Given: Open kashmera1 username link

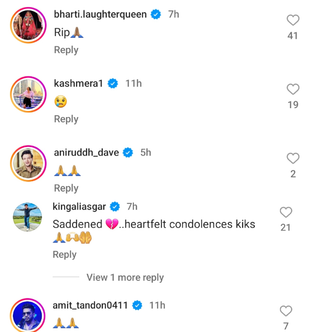Looking at the screenshot, I should pyautogui.click(x=79, y=83).
